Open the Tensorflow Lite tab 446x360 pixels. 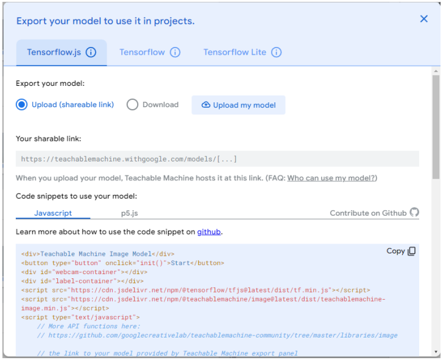click(235, 52)
